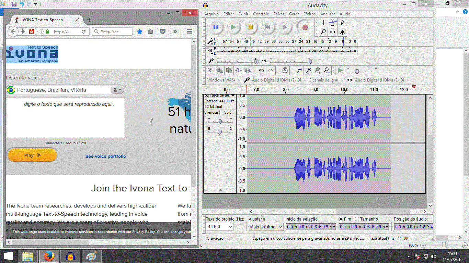Viewport: 469px width, 263px height.
Task: Open the audio track name dropdown menu
Action: [x=222, y=95]
